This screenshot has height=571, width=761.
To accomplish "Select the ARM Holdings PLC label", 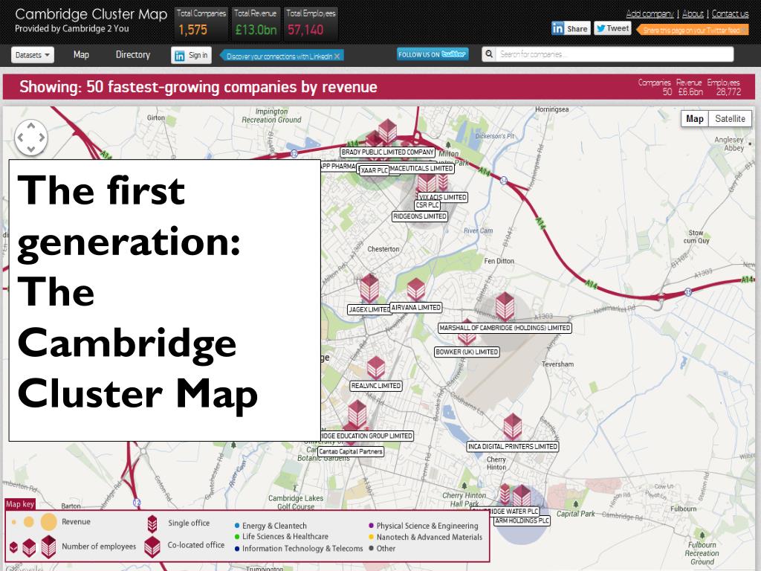I will [522, 520].
